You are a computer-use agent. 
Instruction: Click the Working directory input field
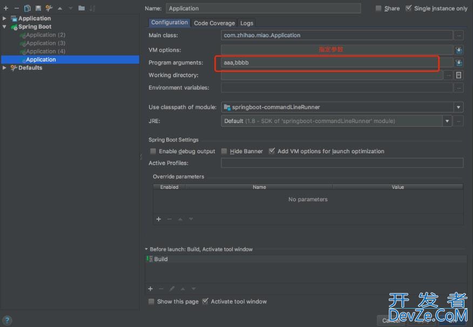pos(332,75)
